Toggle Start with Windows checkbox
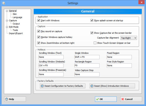Screen dimensions: 146x106 pos(39,20)
